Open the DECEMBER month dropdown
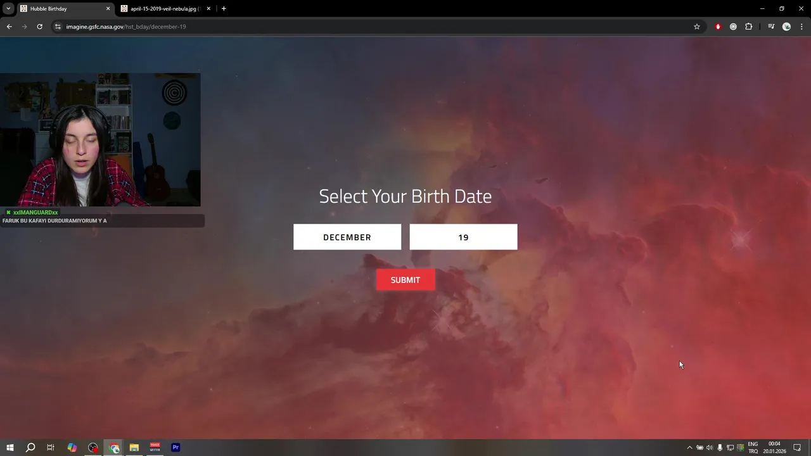This screenshot has height=456, width=811. 347,237
